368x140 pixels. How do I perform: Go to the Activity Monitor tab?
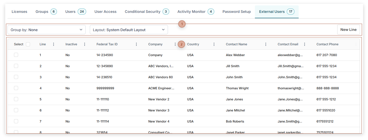[x=195, y=12]
